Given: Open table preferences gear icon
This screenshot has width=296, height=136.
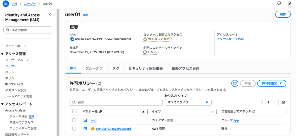Looking at the screenshot, I should point(283,102).
